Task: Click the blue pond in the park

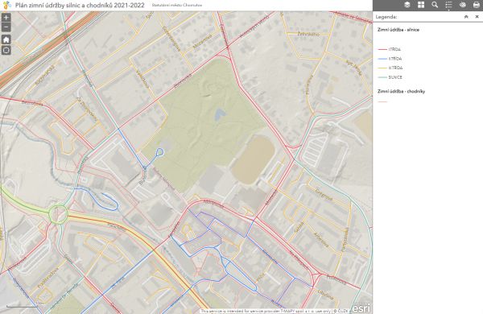Action: click(x=220, y=115)
